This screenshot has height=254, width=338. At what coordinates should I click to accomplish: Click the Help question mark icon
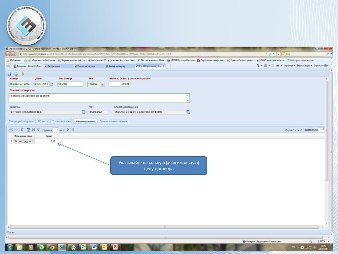coord(325,66)
